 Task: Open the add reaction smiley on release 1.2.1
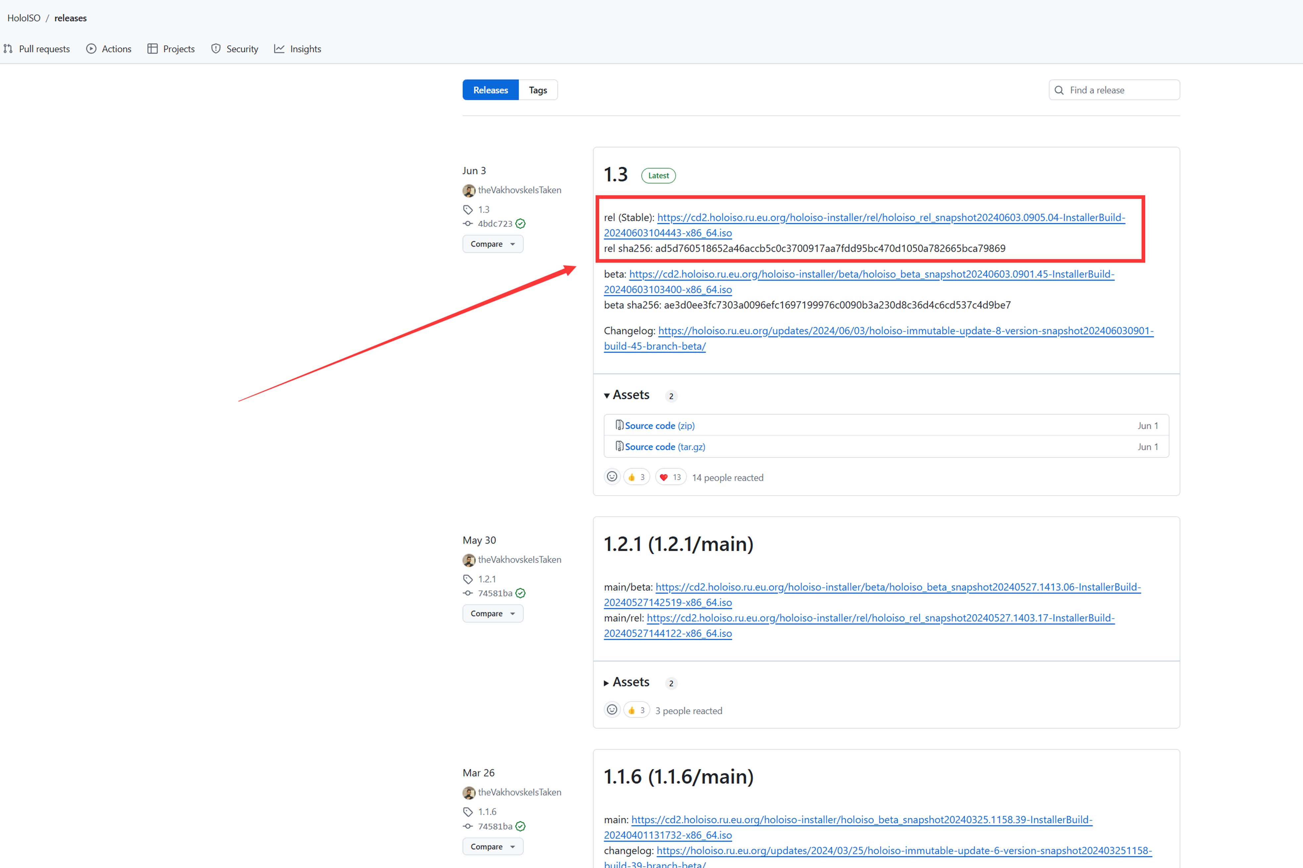coord(612,710)
